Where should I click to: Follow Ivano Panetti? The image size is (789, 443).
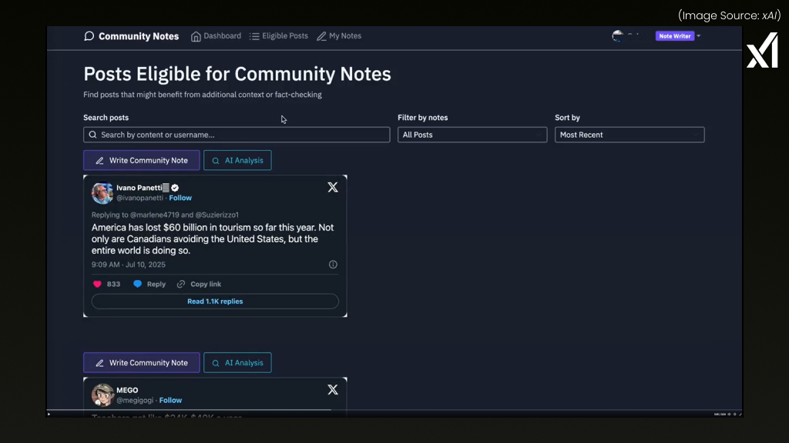click(180, 198)
